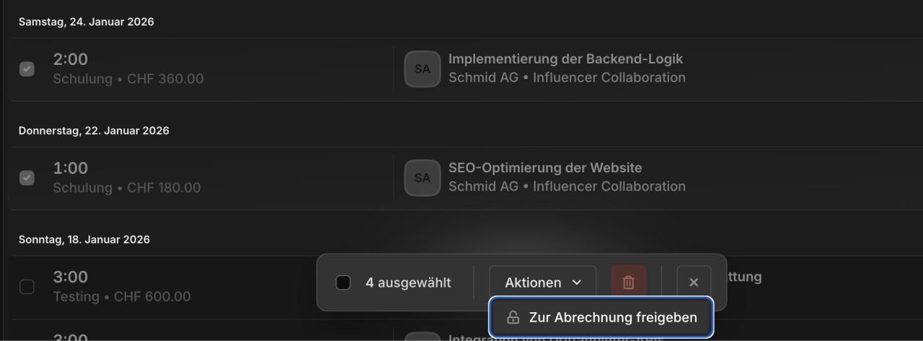The width and height of the screenshot is (923, 341).
Task: Toggle the select-all checkbox in action bar
Action: [343, 283]
